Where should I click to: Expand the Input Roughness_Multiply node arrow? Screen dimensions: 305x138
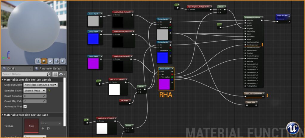[211, 7]
